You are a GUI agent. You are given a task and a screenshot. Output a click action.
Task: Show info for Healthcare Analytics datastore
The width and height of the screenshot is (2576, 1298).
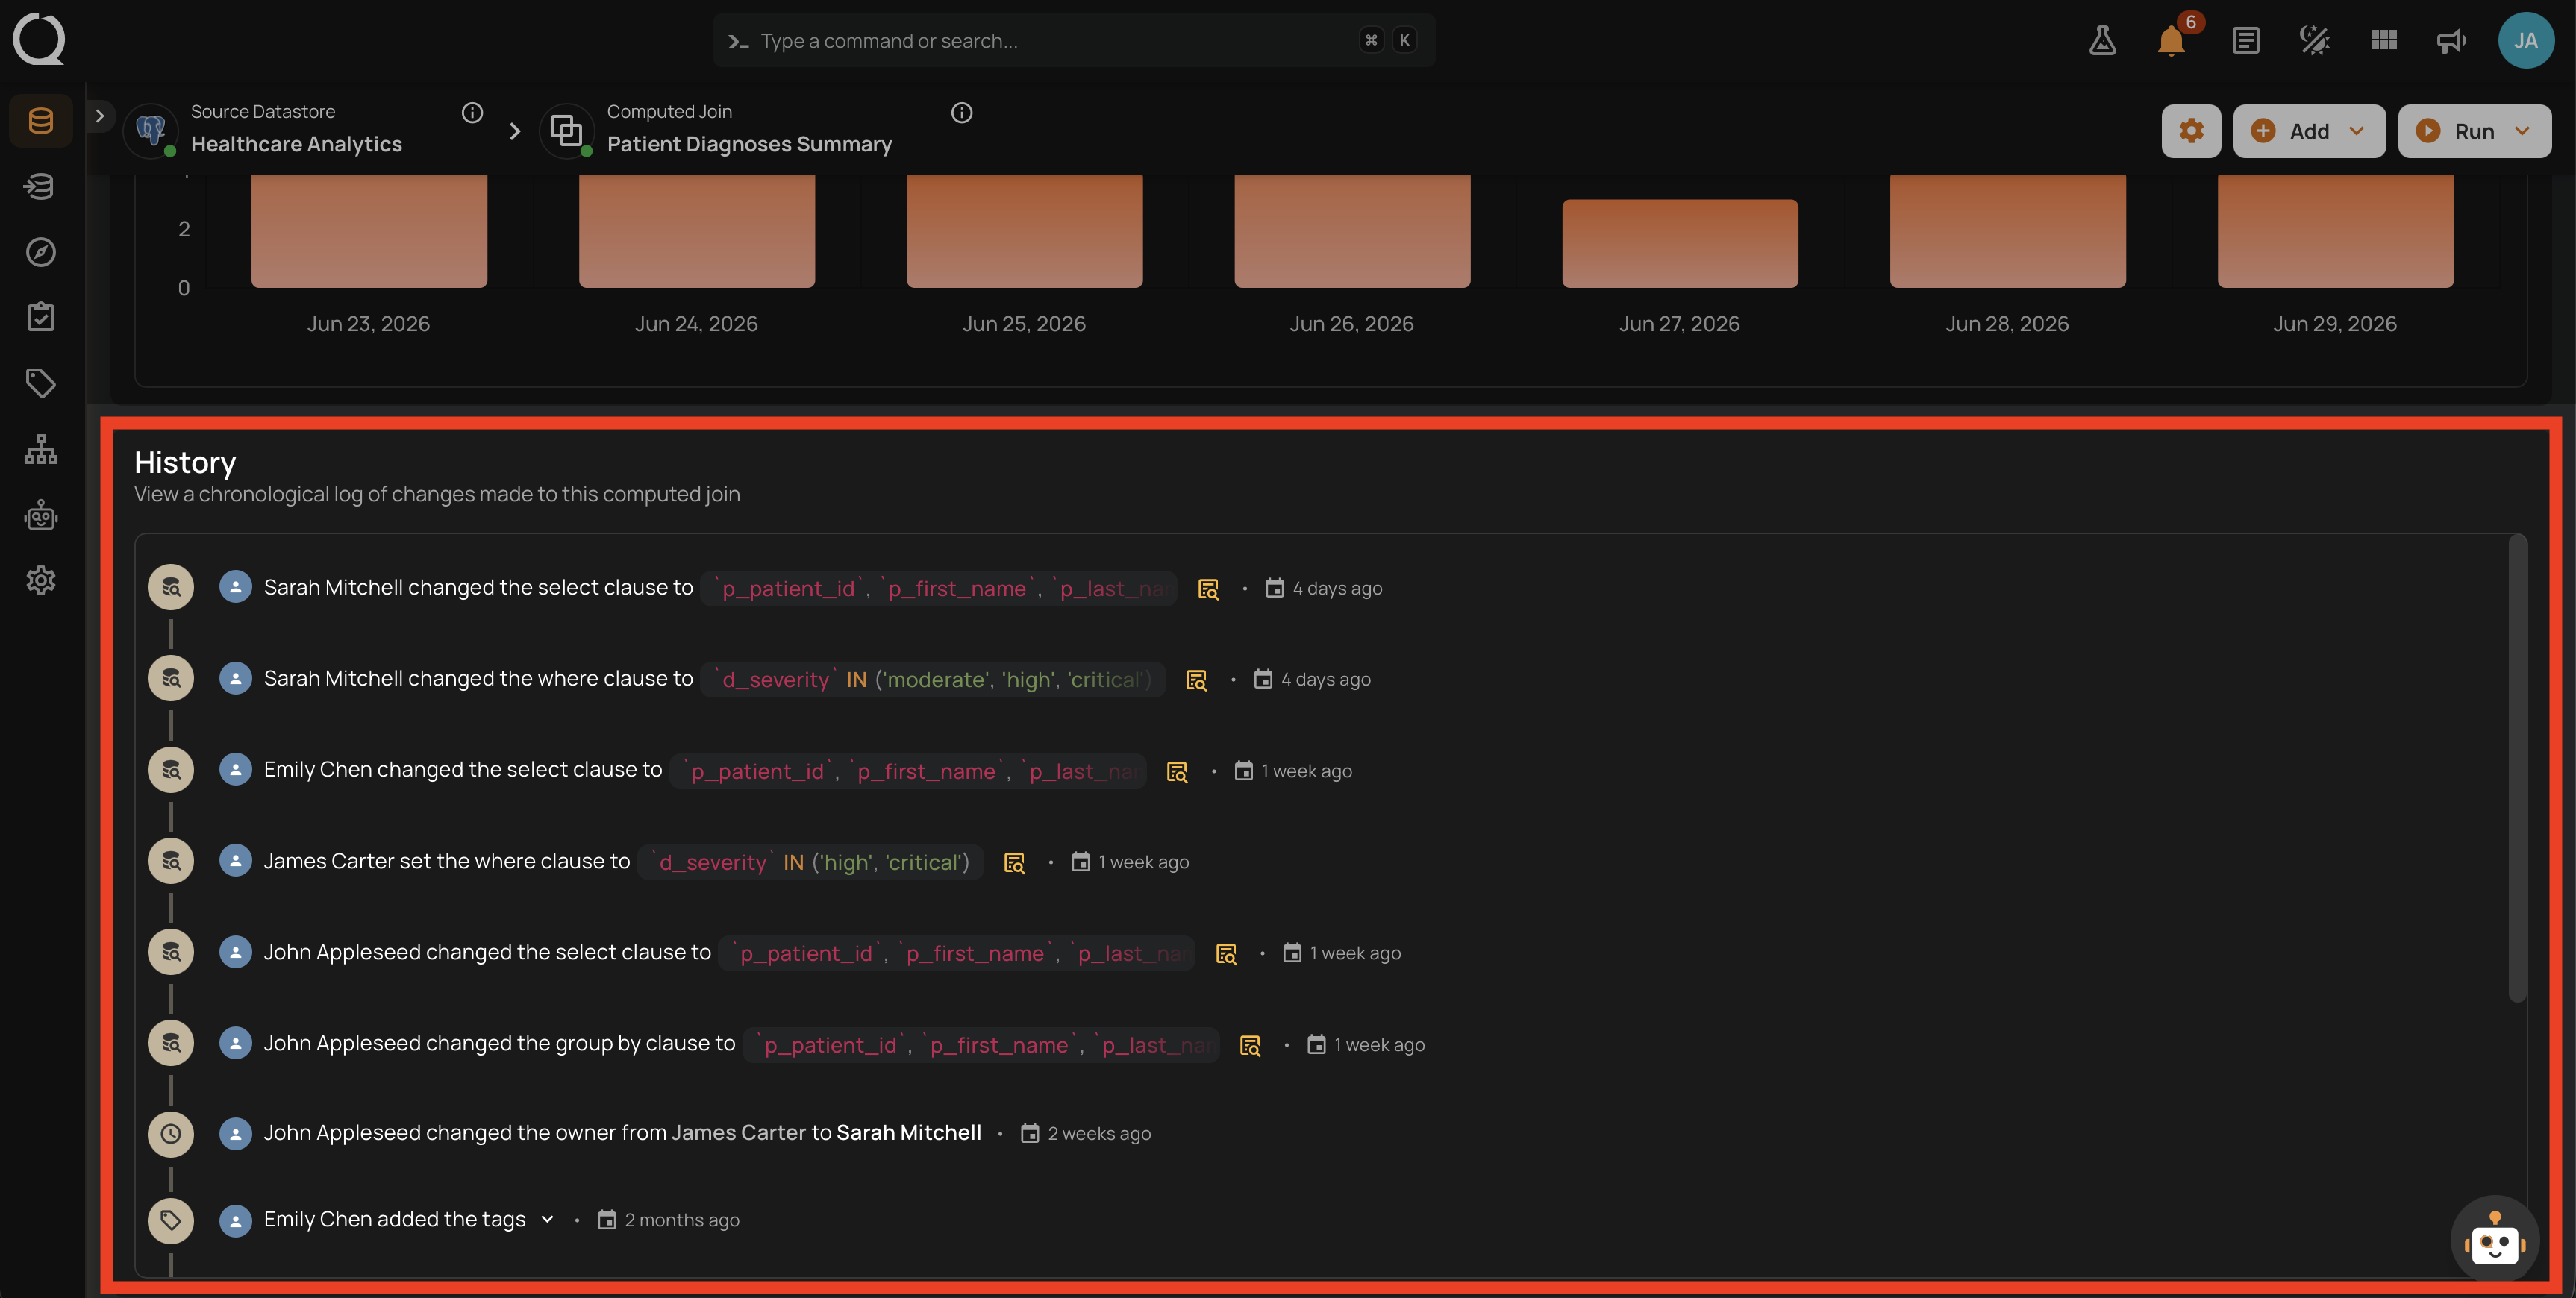click(472, 113)
